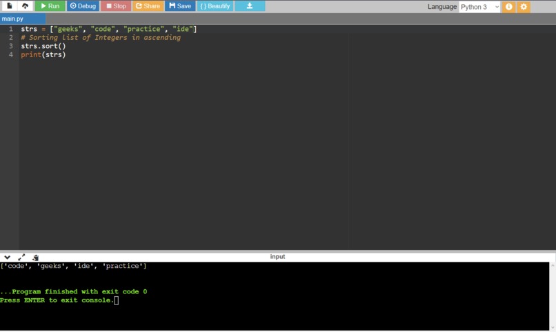Screen dimensions: 556x332
Task: Click the print(strs) statement
Action: click(43, 54)
